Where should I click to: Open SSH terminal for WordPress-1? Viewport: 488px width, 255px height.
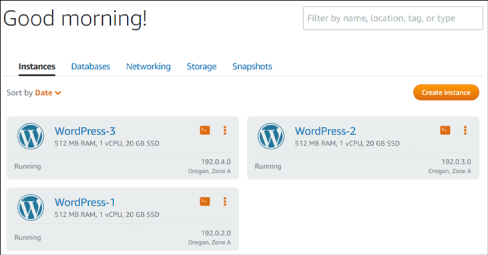[205, 201]
